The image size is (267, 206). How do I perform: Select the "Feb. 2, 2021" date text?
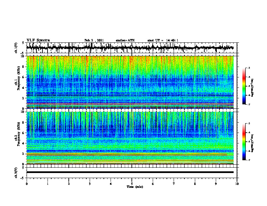click(94, 40)
